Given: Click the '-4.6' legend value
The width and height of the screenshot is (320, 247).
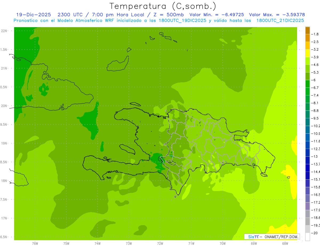Looking at the screenshot, I should tap(315, 65).
